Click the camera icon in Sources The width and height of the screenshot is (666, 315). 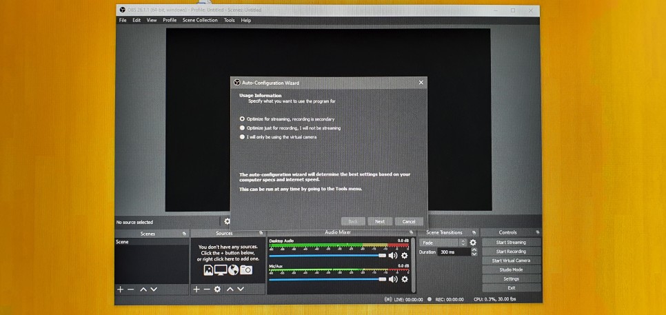[x=246, y=270]
